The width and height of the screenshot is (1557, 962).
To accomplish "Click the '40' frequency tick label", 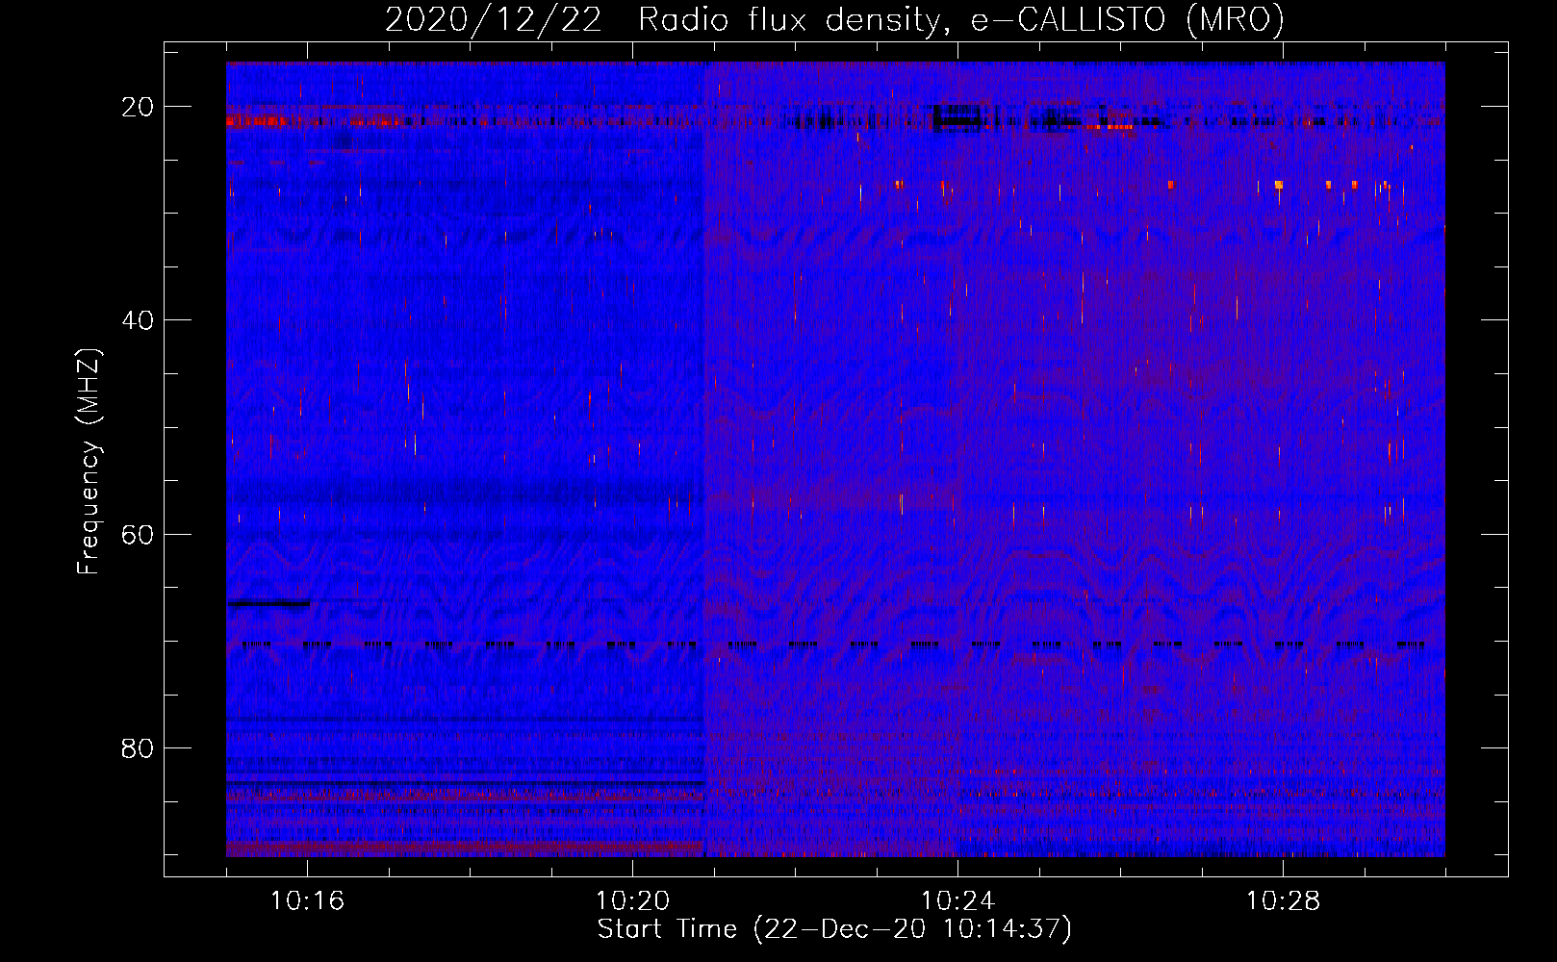I will (138, 320).
